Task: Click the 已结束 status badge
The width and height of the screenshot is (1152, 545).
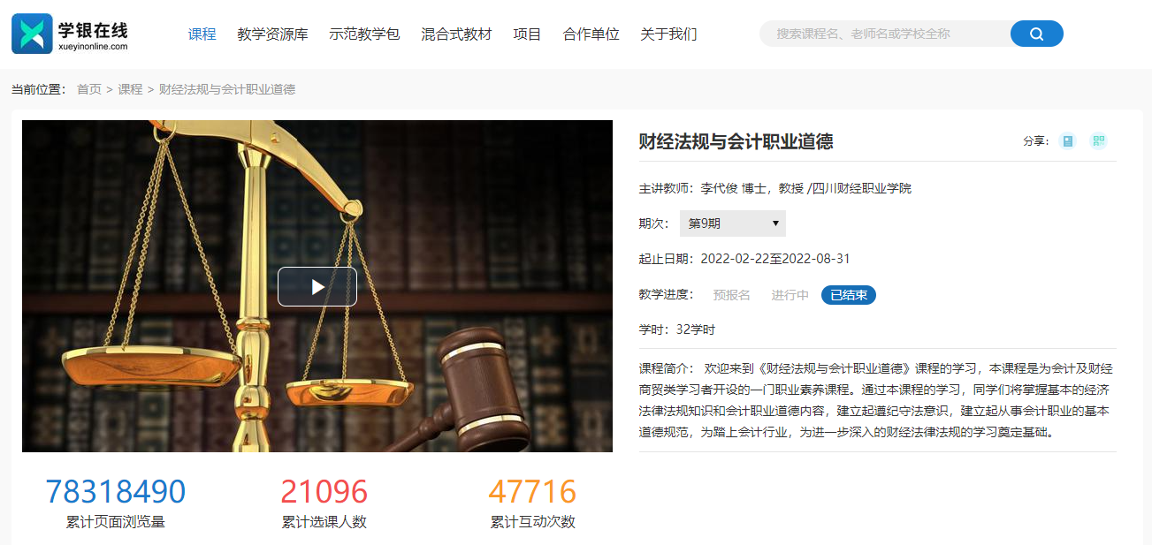Action: 849,295
